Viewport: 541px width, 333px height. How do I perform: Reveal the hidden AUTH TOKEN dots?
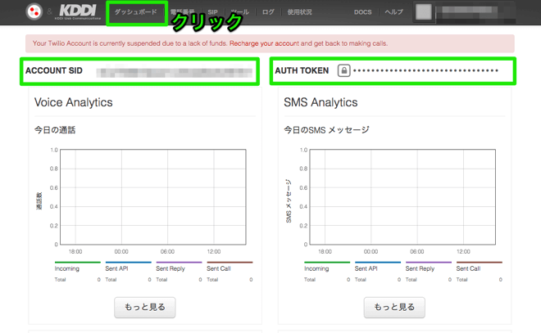coord(425,70)
